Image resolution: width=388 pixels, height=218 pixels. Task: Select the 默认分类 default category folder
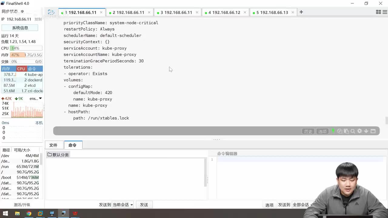[x=58, y=155]
